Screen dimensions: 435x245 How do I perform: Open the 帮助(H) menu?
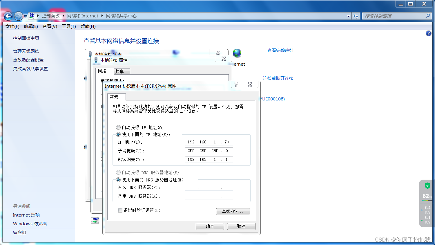click(88, 26)
